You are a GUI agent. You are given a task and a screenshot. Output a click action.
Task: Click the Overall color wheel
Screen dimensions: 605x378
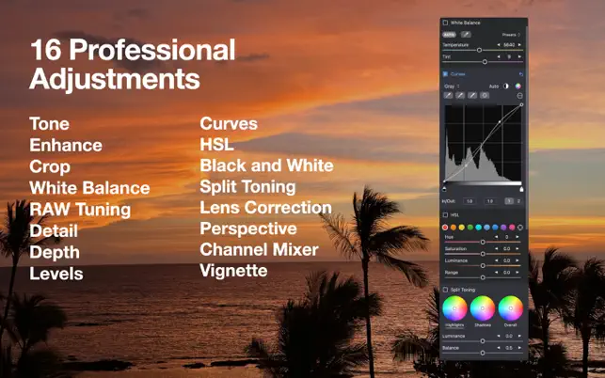(511, 308)
